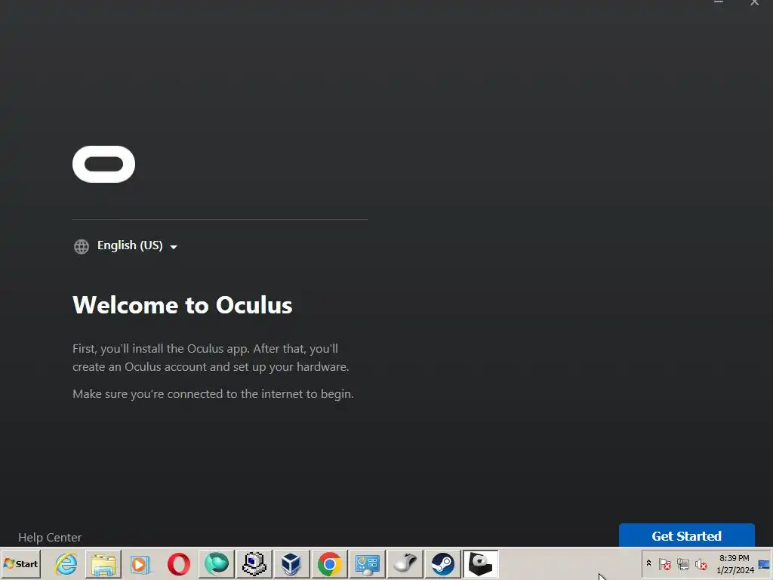Open Windows Media Player from the taskbar
773x580 pixels.
tap(140, 563)
